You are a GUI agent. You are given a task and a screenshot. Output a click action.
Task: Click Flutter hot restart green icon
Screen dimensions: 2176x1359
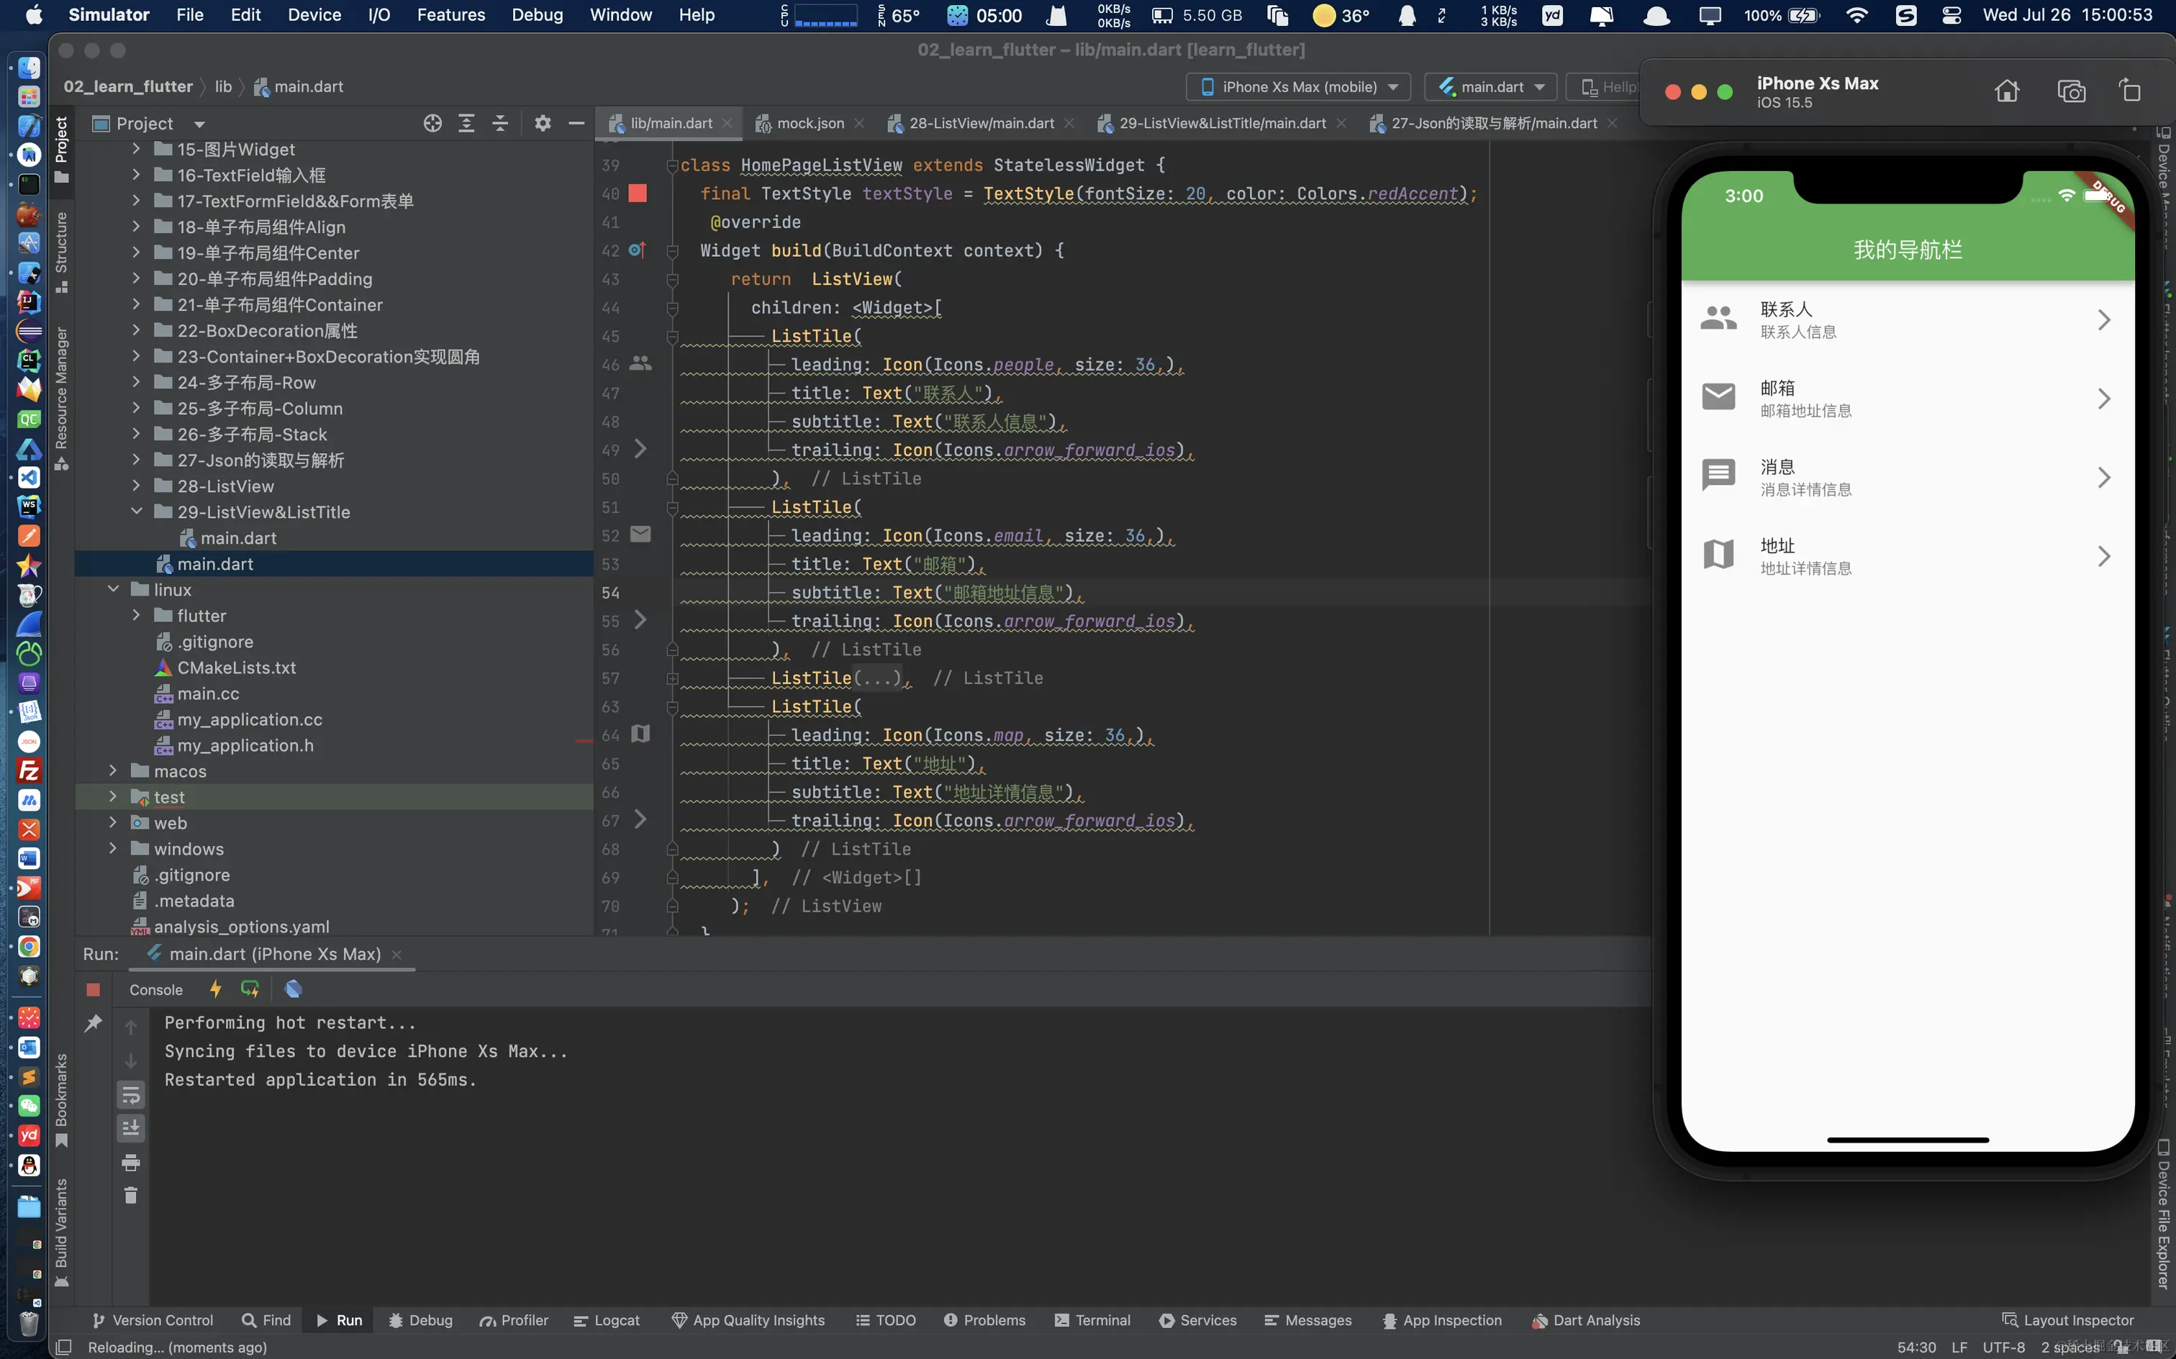click(x=250, y=988)
